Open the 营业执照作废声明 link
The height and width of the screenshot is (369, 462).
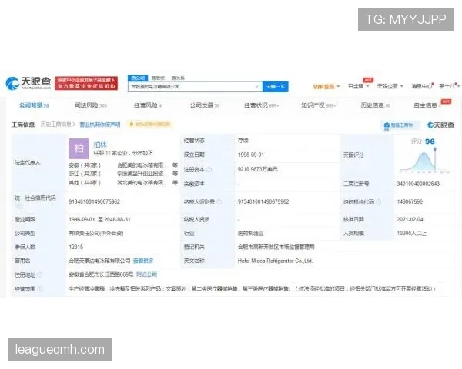[x=100, y=125]
